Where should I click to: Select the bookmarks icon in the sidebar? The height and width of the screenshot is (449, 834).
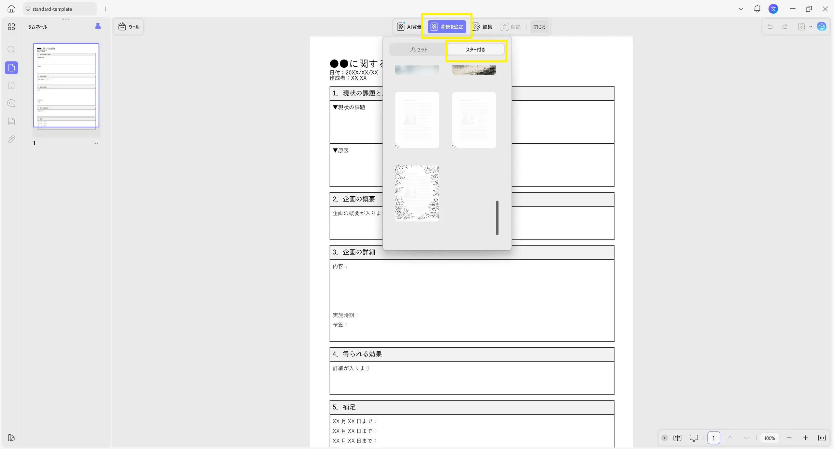(11, 85)
